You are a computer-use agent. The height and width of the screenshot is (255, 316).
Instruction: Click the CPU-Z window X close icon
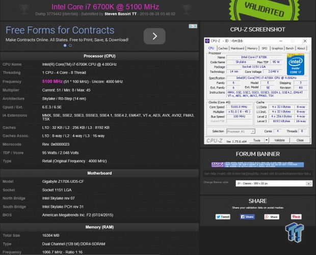[305, 41]
